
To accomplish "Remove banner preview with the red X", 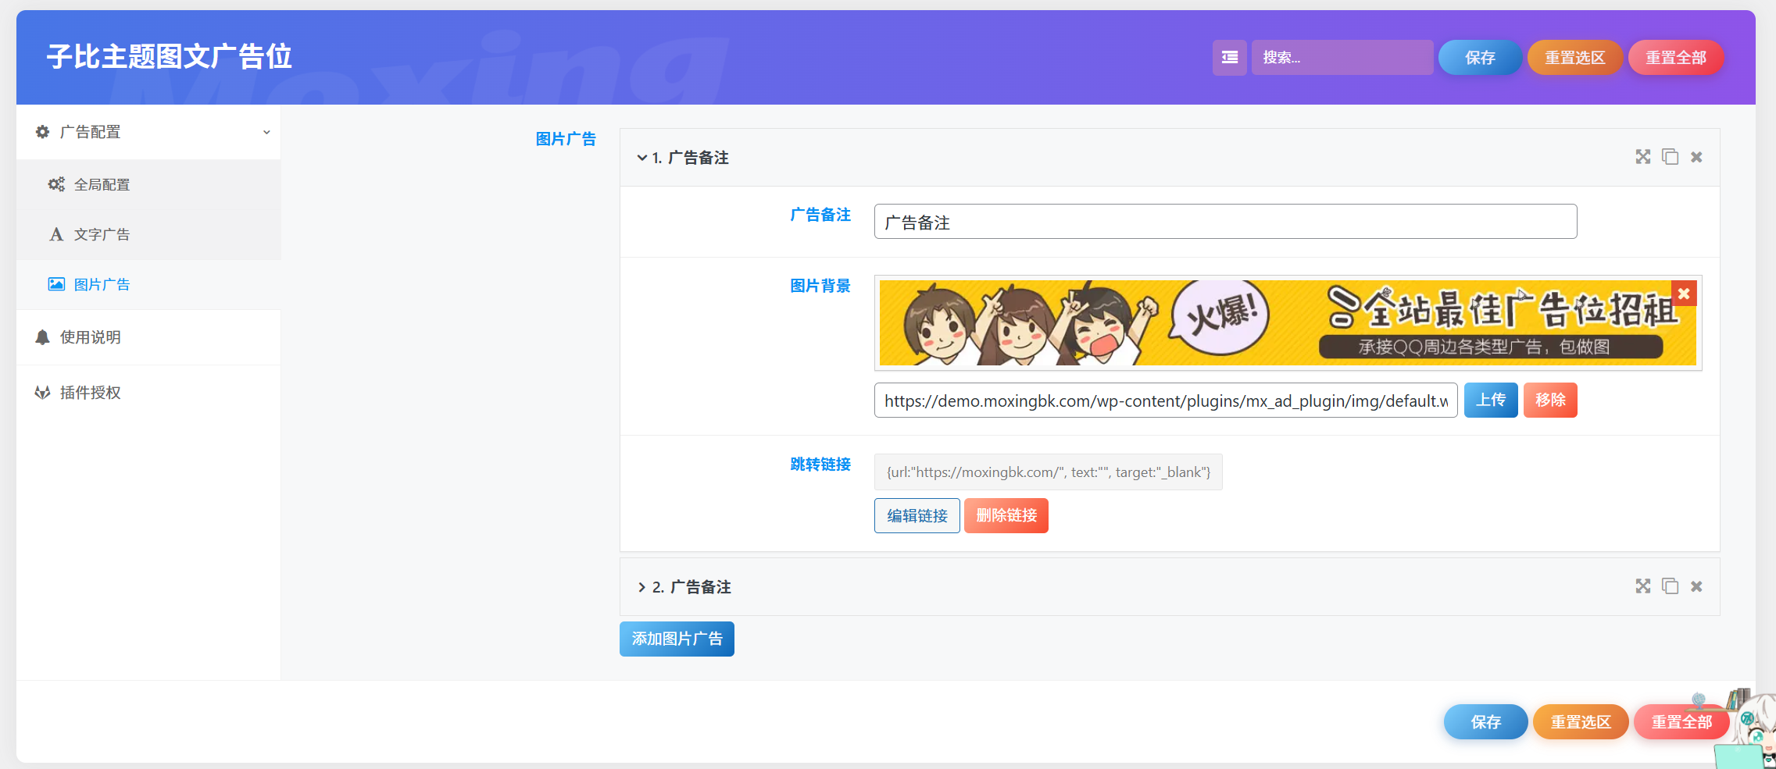I will click(1684, 294).
